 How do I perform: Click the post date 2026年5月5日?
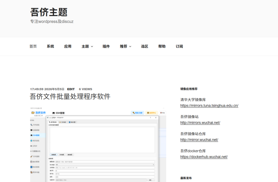coord(54,89)
